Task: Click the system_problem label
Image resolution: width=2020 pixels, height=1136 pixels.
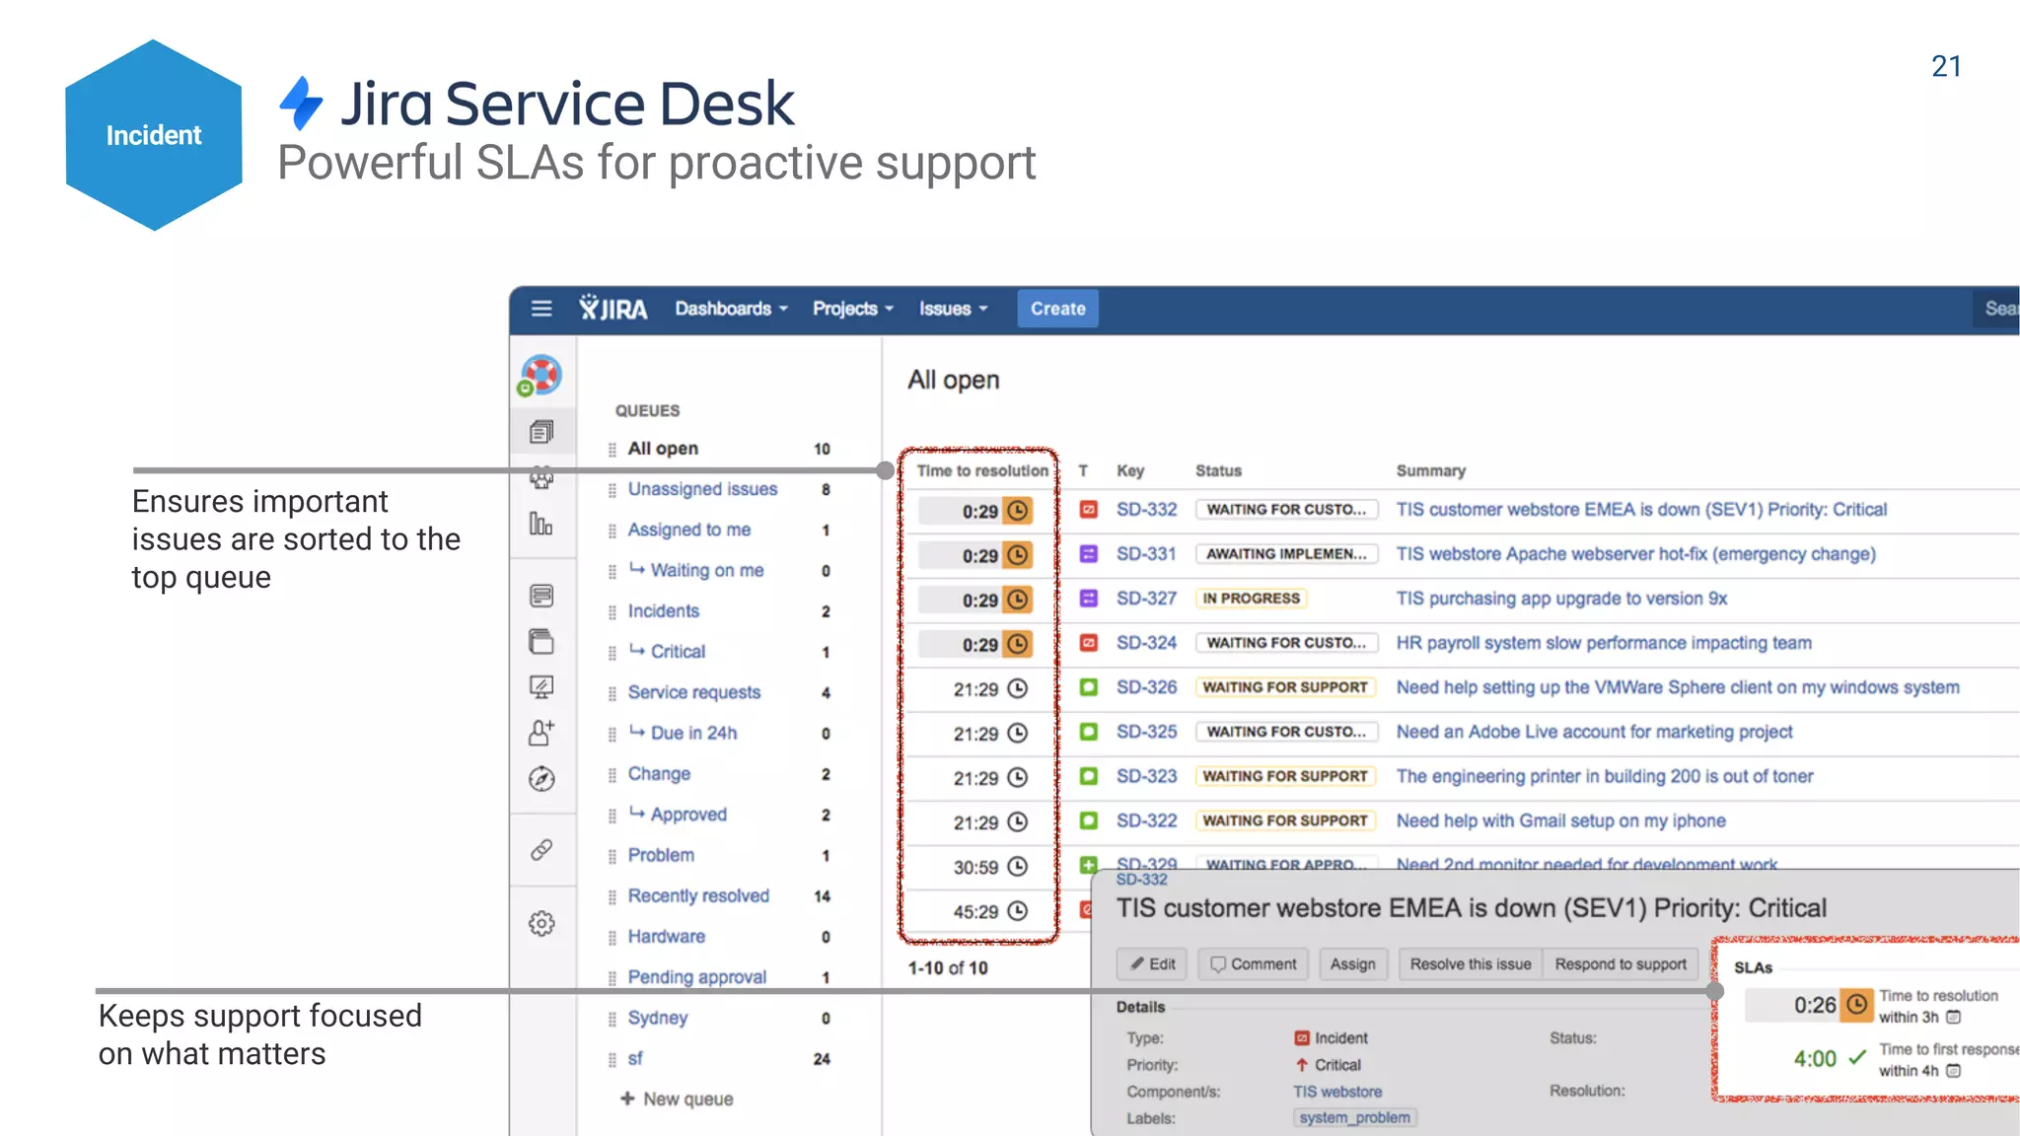Action: [x=1354, y=1117]
